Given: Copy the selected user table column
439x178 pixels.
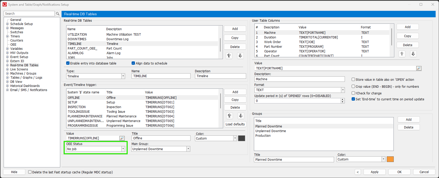Looking at the screenshot, I should pyautogui.click(x=407, y=36).
